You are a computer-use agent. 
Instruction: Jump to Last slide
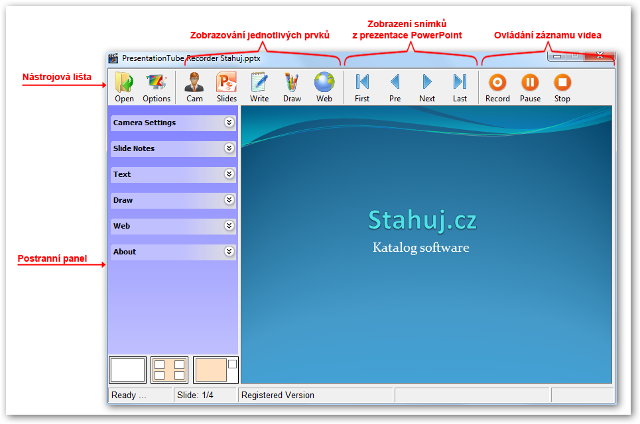tap(460, 87)
